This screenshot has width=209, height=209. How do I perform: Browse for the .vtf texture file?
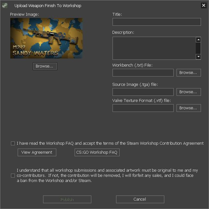coord(189,108)
